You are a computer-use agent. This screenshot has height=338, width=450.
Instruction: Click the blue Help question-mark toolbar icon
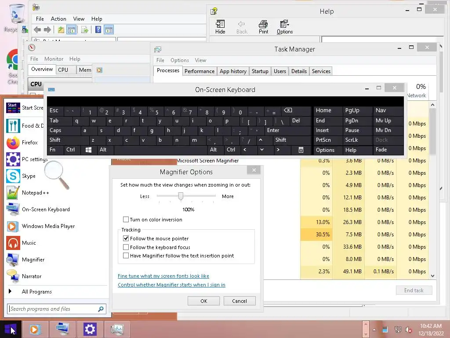(98, 29)
